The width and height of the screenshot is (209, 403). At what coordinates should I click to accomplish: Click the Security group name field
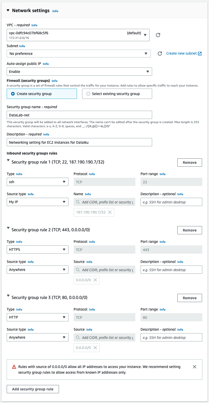pos(79,115)
